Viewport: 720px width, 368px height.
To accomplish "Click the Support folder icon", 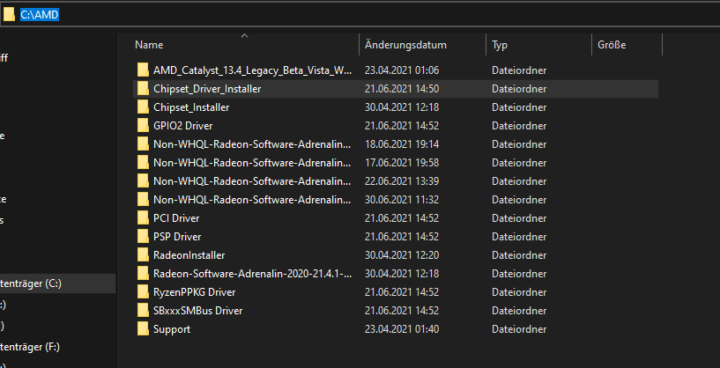I will [144, 329].
